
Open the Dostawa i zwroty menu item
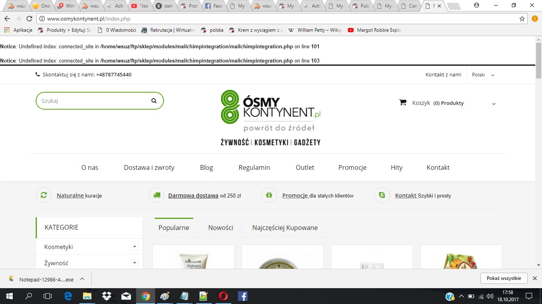point(149,167)
